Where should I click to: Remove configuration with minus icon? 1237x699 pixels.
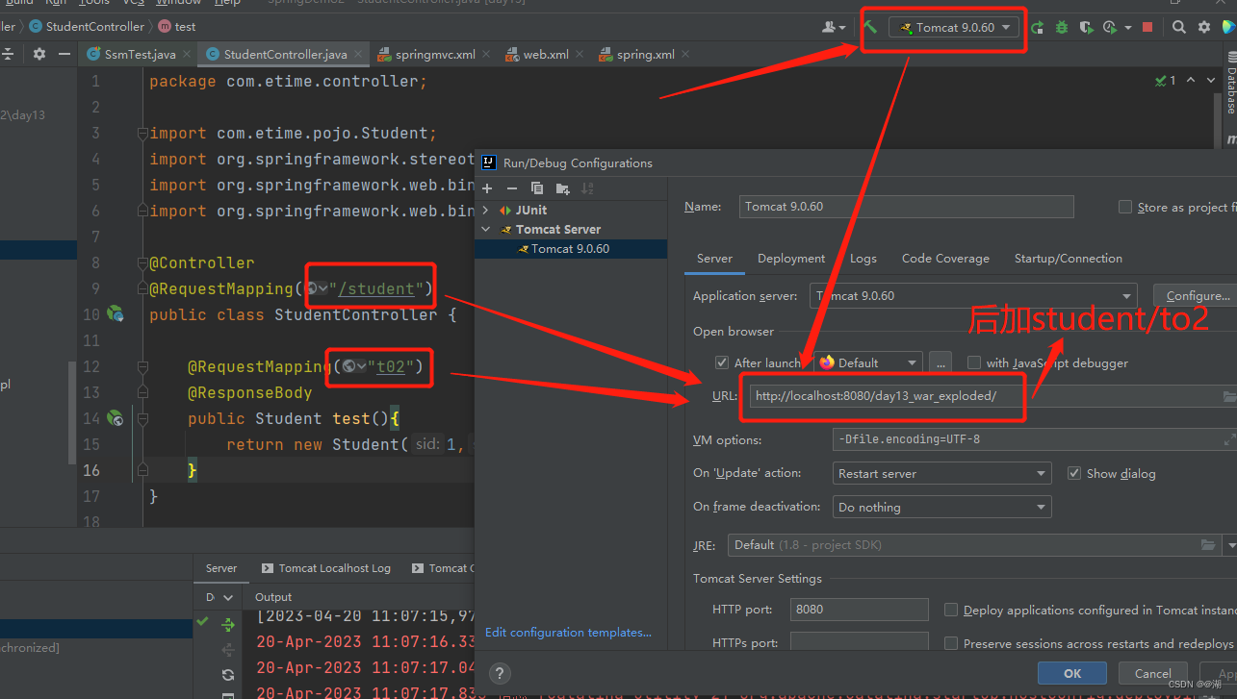pos(512,188)
